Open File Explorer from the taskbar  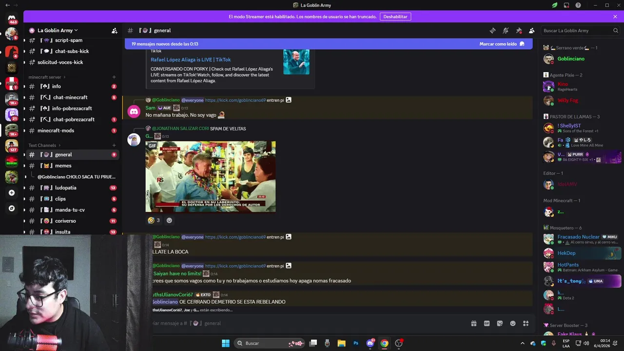(x=341, y=343)
